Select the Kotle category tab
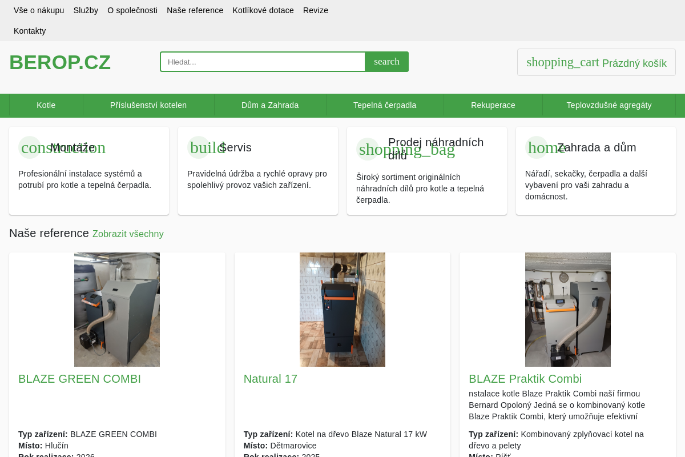 (46, 105)
